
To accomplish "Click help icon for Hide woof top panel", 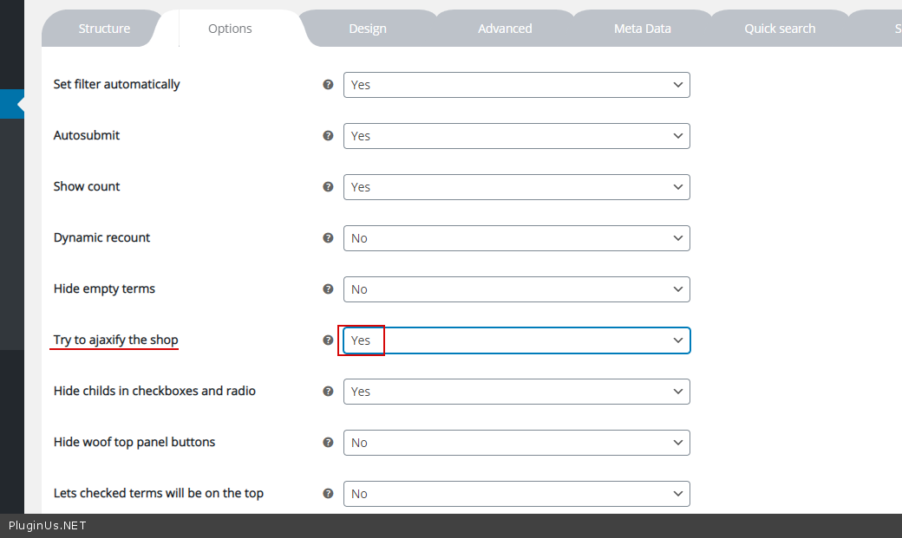I will pos(328,443).
